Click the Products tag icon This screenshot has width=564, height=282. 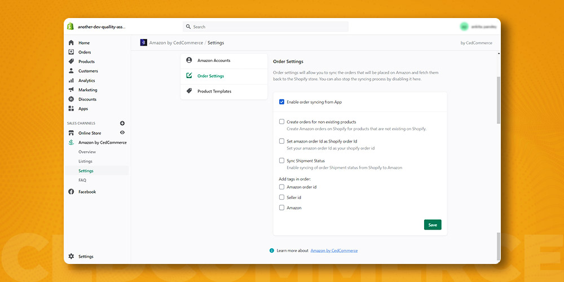point(71,61)
